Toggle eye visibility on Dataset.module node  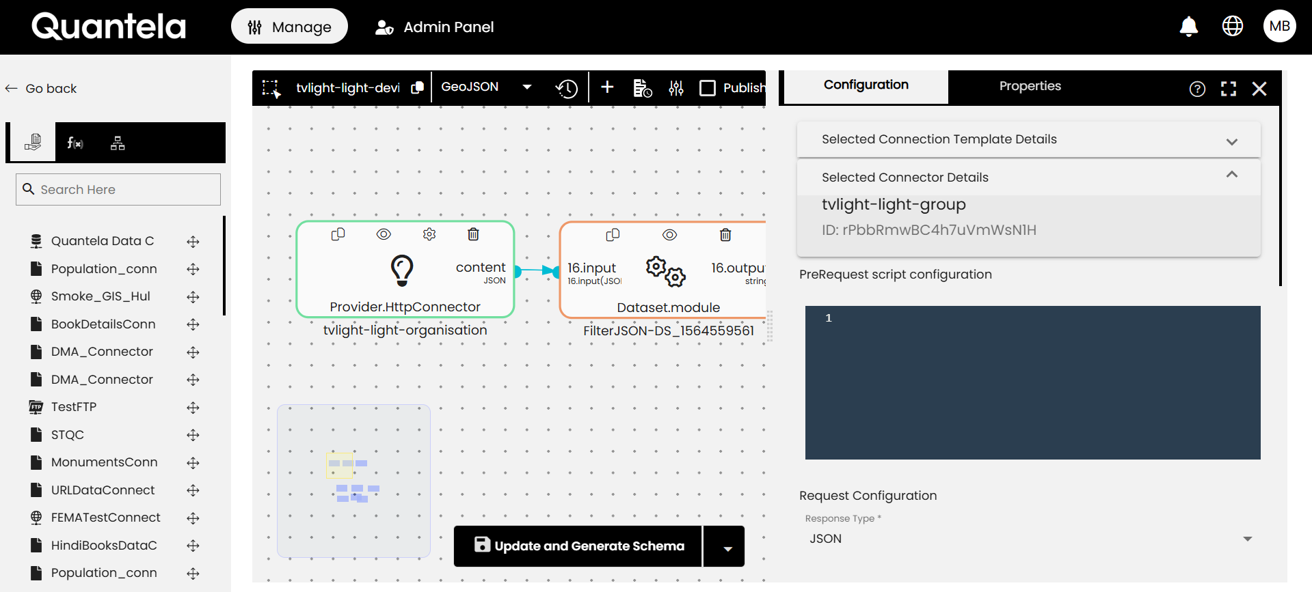[x=669, y=235]
